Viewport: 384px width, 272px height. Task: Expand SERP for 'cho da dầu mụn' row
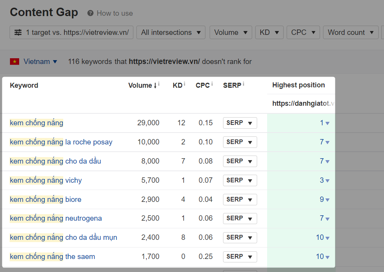tap(240, 238)
